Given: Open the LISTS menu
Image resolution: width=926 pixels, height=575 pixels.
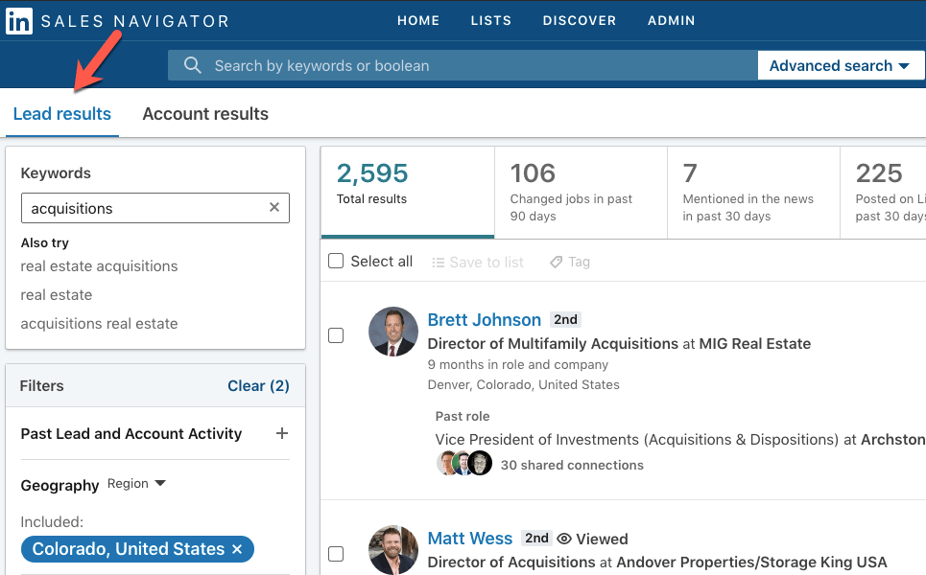Looking at the screenshot, I should (490, 21).
